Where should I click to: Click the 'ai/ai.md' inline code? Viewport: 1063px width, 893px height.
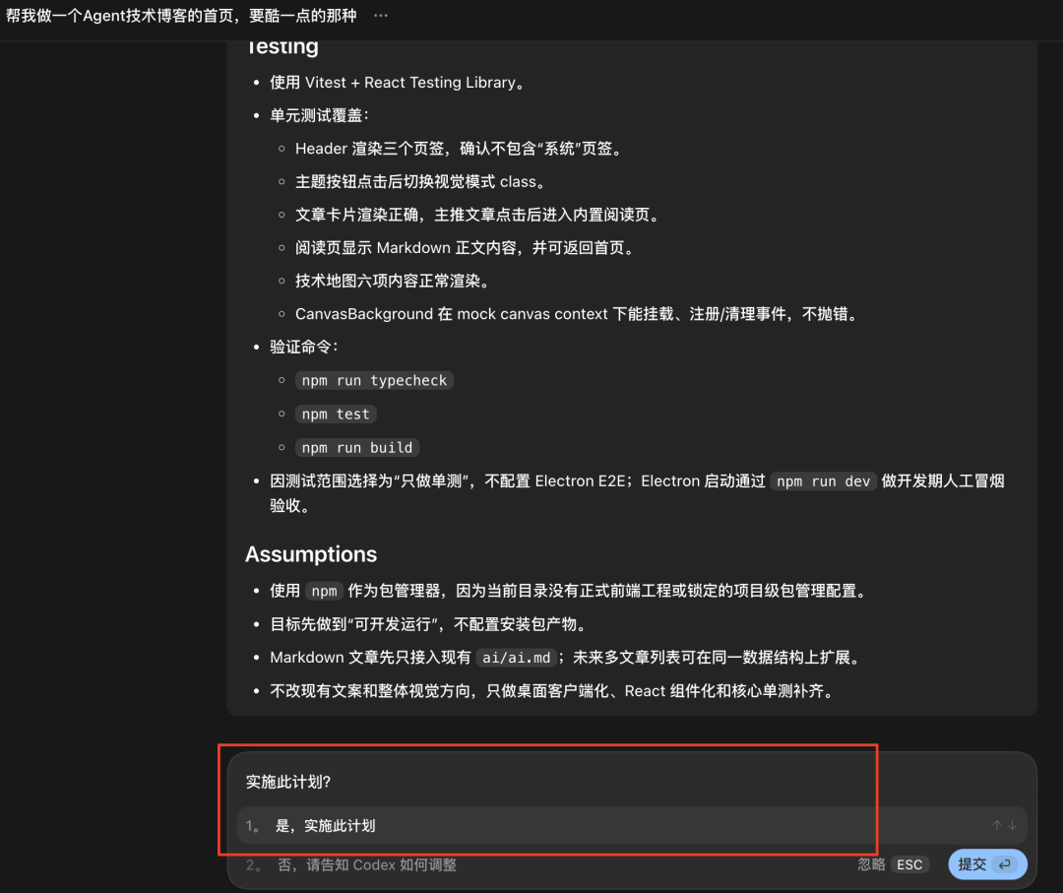coord(517,658)
